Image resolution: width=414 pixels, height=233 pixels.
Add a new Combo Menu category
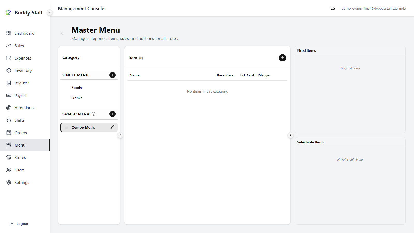click(113, 114)
